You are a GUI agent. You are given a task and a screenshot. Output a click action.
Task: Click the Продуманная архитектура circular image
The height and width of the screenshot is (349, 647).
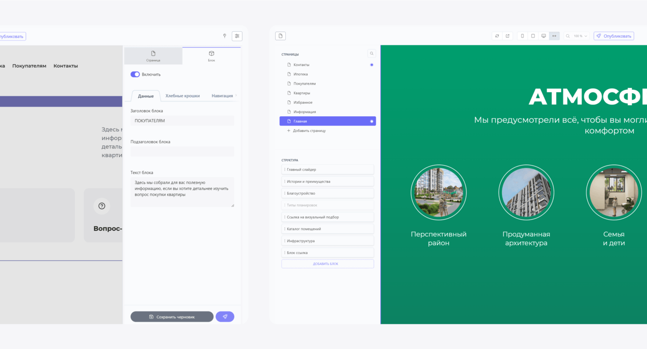(526, 193)
